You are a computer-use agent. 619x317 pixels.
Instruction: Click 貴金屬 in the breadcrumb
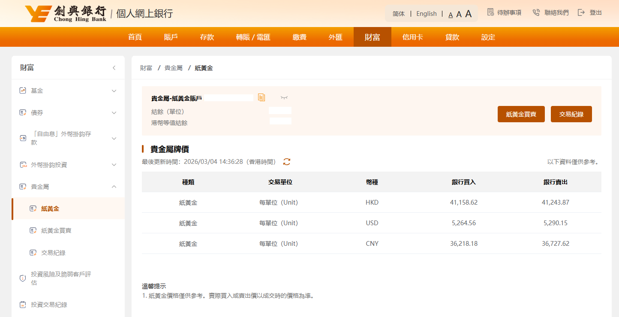[x=174, y=68]
